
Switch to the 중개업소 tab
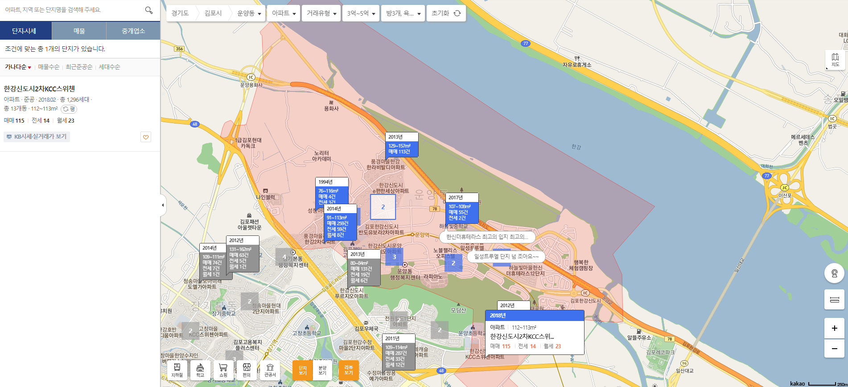pyautogui.click(x=133, y=31)
